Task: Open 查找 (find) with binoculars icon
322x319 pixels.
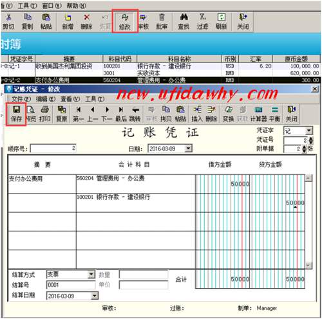Action: pyautogui.click(x=184, y=21)
